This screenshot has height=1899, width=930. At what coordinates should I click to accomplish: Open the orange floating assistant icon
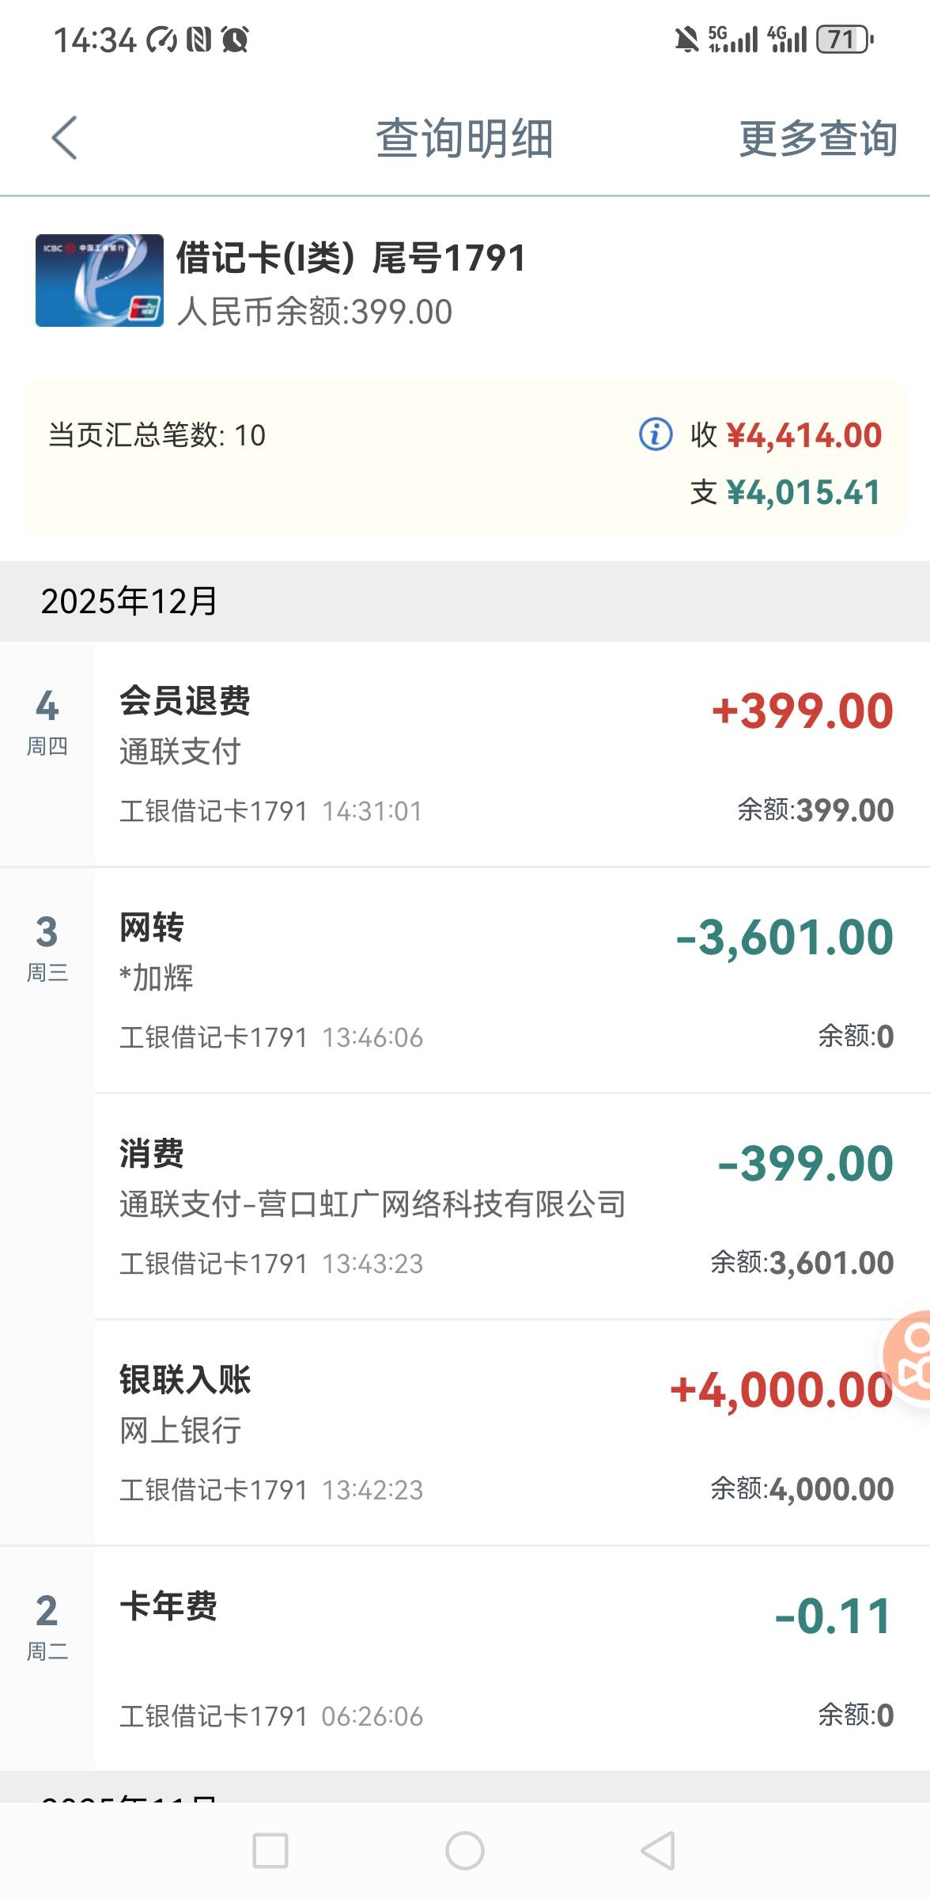tap(909, 1358)
